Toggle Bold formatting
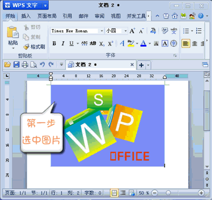The height and width of the screenshot is (200, 212). 54,43
